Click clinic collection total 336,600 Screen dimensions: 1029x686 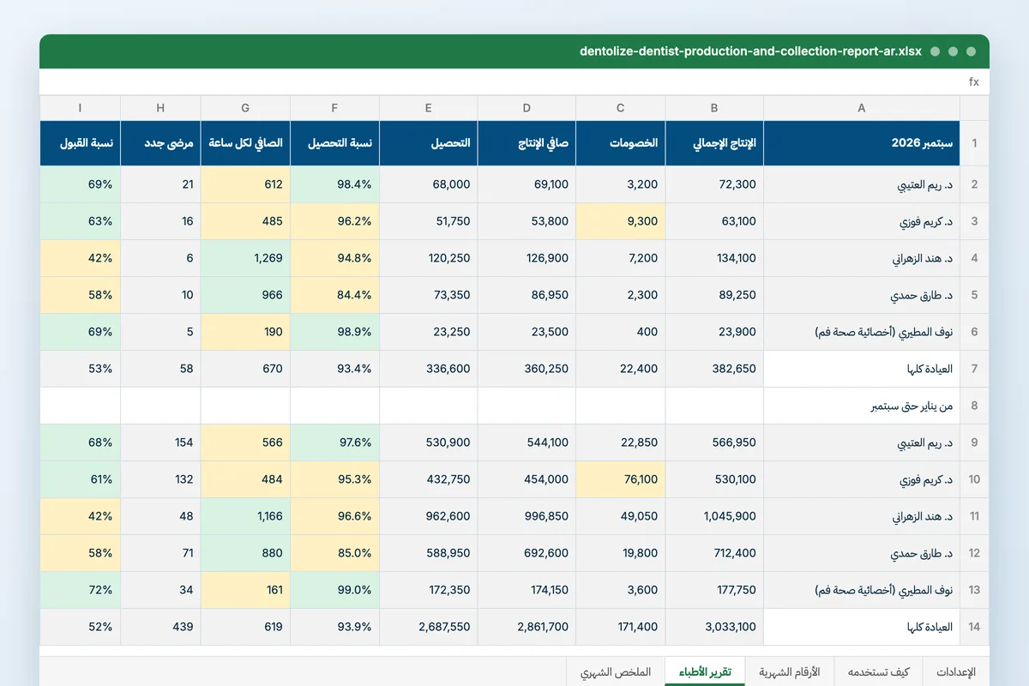tap(429, 369)
